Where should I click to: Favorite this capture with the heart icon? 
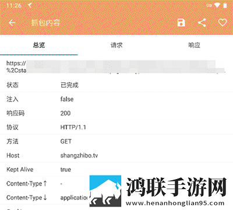tap(223, 23)
